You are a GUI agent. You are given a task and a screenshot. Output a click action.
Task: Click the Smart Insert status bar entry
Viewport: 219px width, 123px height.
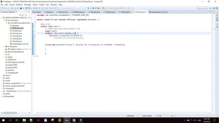click(147, 116)
